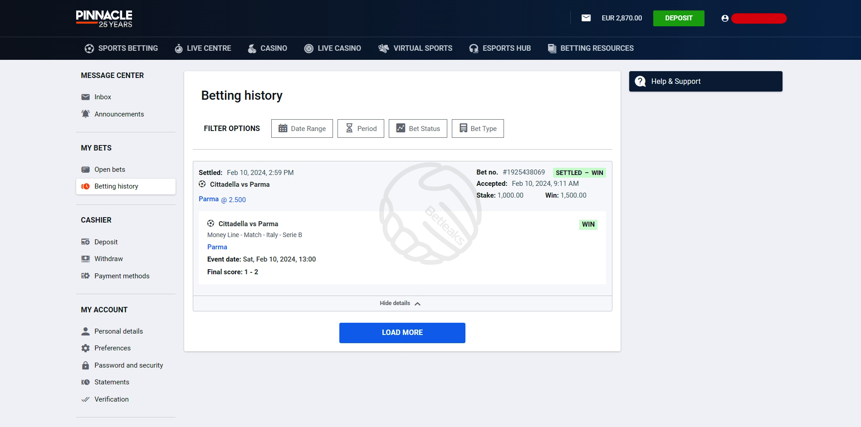Click the Money Line - Match - Italy - Serie B text

[x=254, y=235]
